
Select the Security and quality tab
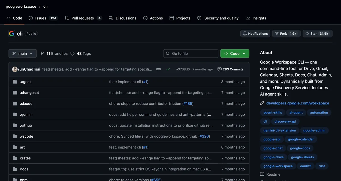coord(218,18)
